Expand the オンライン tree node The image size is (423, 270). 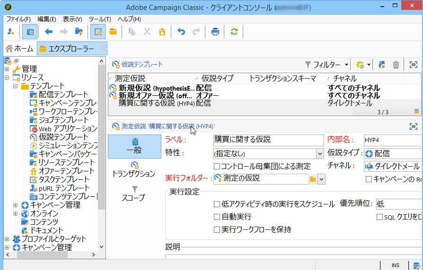(x=15, y=214)
